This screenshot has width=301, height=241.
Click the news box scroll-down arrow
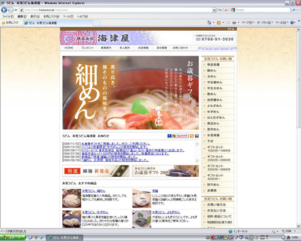(x=197, y=160)
